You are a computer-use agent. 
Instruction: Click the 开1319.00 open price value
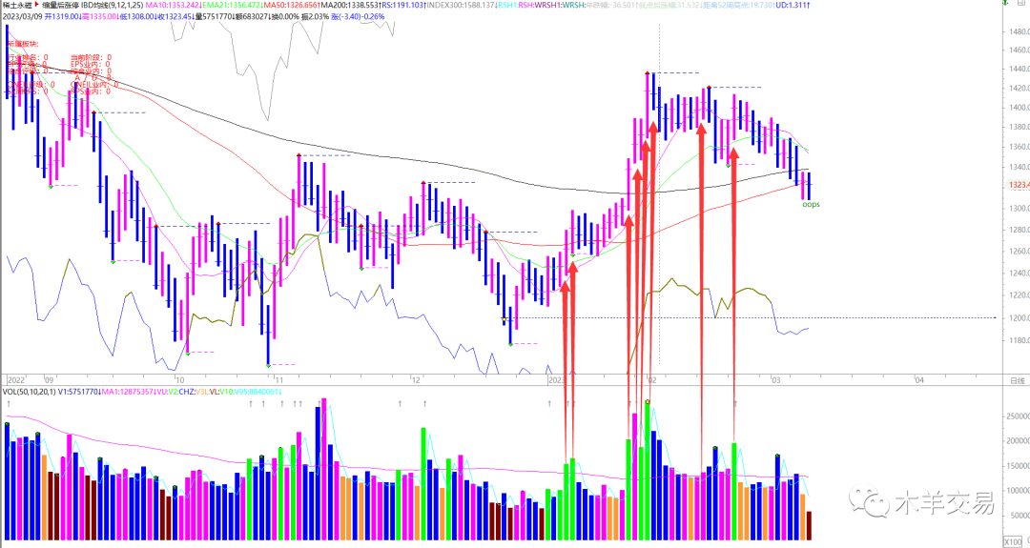click(x=62, y=16)
